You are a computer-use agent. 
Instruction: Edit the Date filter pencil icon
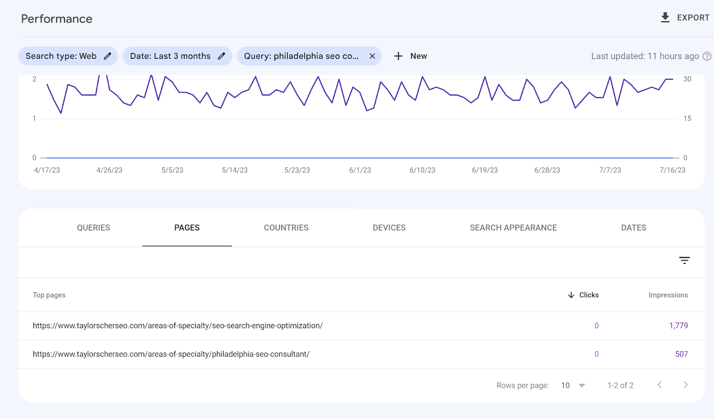[221, 56]
